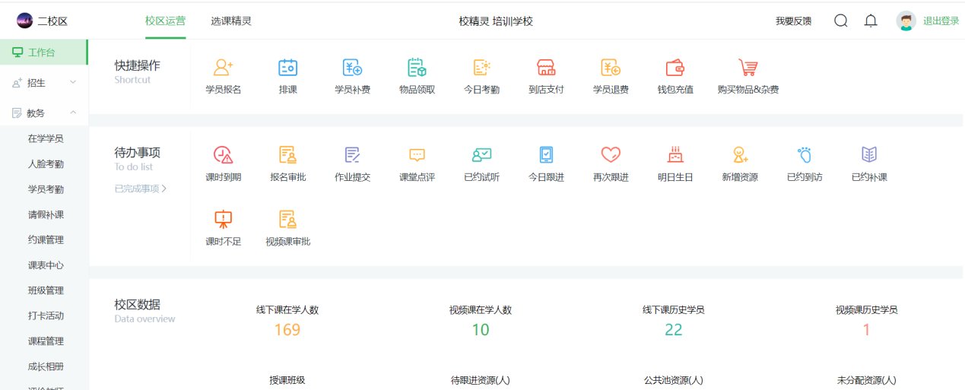Viewport: 965px width, 390px height.
Task: Switch to the 校区运营 tab
Action: pyautogui.click(x=165, y=21)
